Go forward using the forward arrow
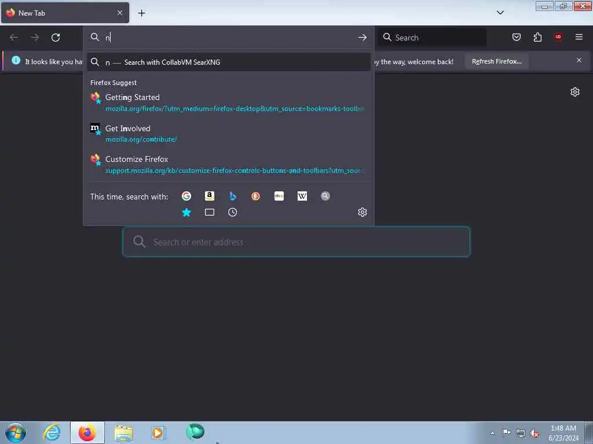 pyautogui.click(x=35, y=38)
